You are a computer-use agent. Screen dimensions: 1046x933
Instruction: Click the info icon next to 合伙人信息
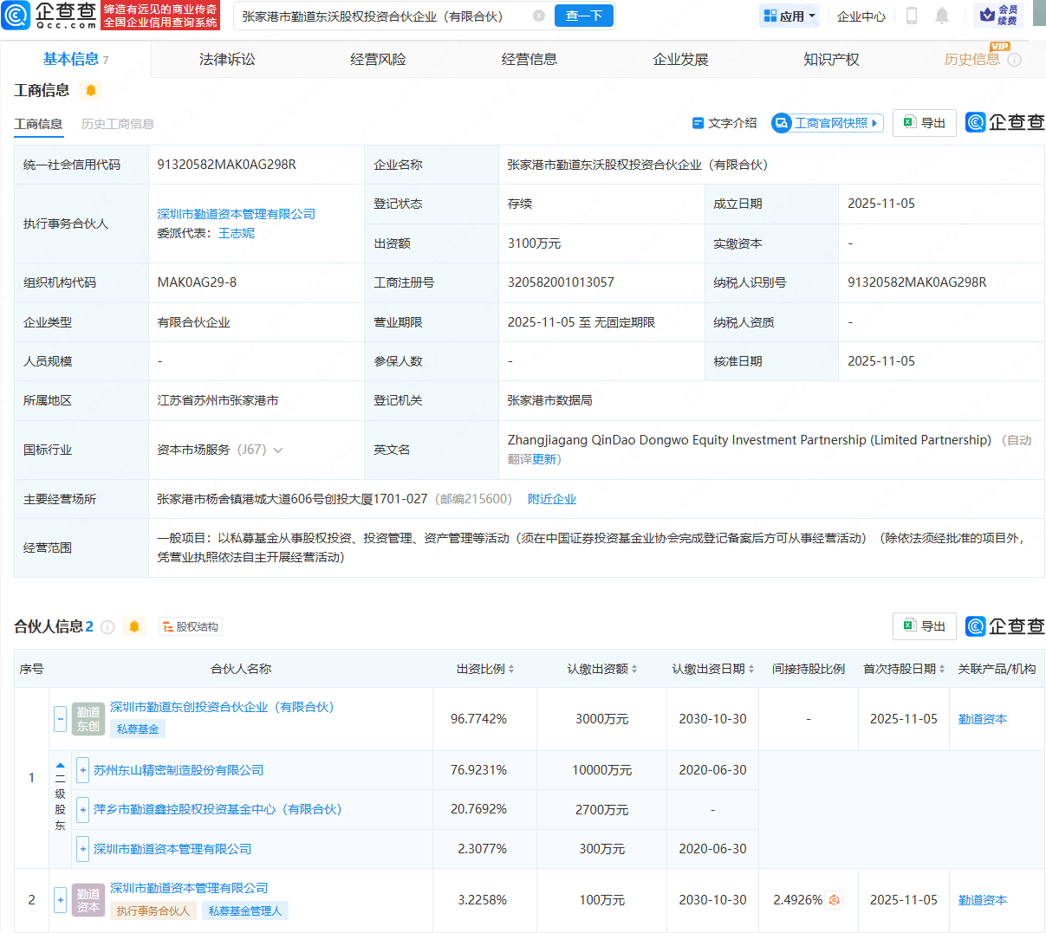pyautogui.click(x=107, y=627)
